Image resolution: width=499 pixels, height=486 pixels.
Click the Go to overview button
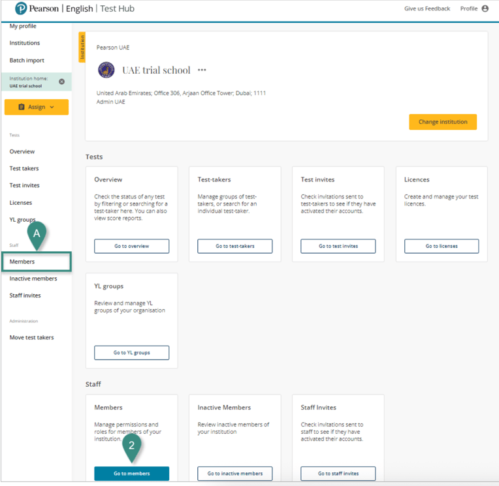tap(131, 246)
